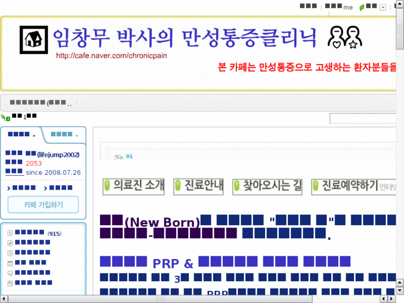Open the second arrow link above join button
This screenshot has height=303, width=404.
point(58,188)
